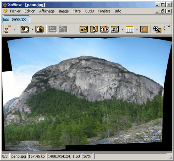The width and height of the screenshot is (174, 161).
Task: Click the fit to height icon
Action: pyautogui.click(x=94, y=29)
